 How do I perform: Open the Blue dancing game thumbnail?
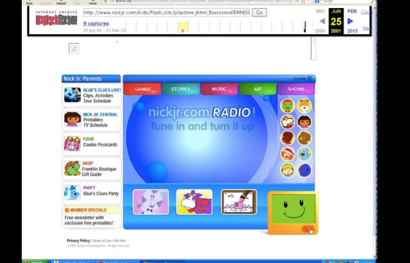pos(151,202)
